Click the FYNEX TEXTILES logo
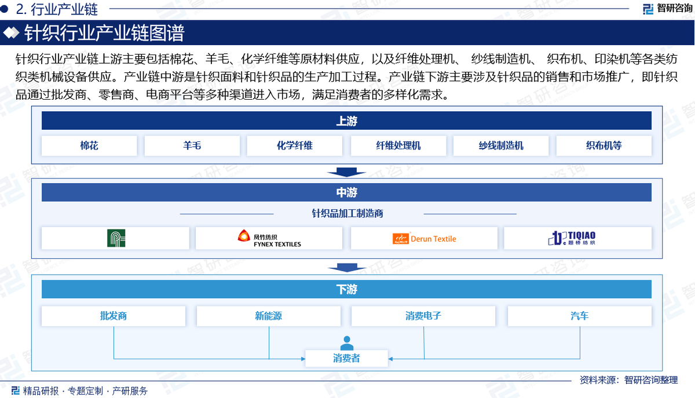This screenshot has width=695, height=398. click(269, 238)
